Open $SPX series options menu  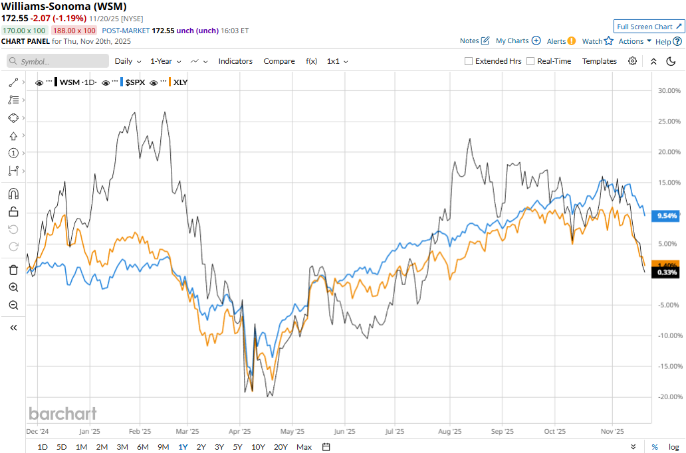click(x=116, y=82)
